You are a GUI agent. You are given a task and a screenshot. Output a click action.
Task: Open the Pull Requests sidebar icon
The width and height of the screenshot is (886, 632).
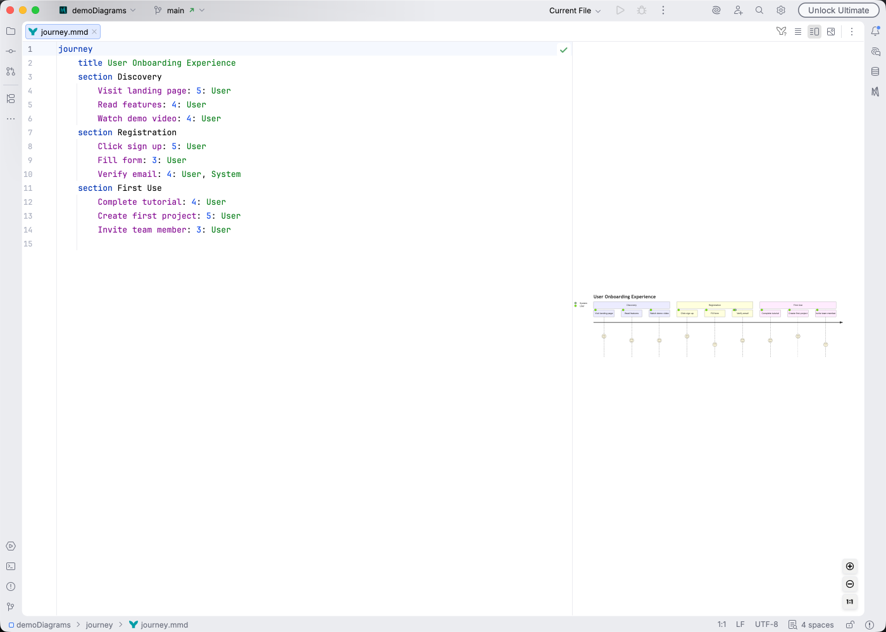[10, 71]
